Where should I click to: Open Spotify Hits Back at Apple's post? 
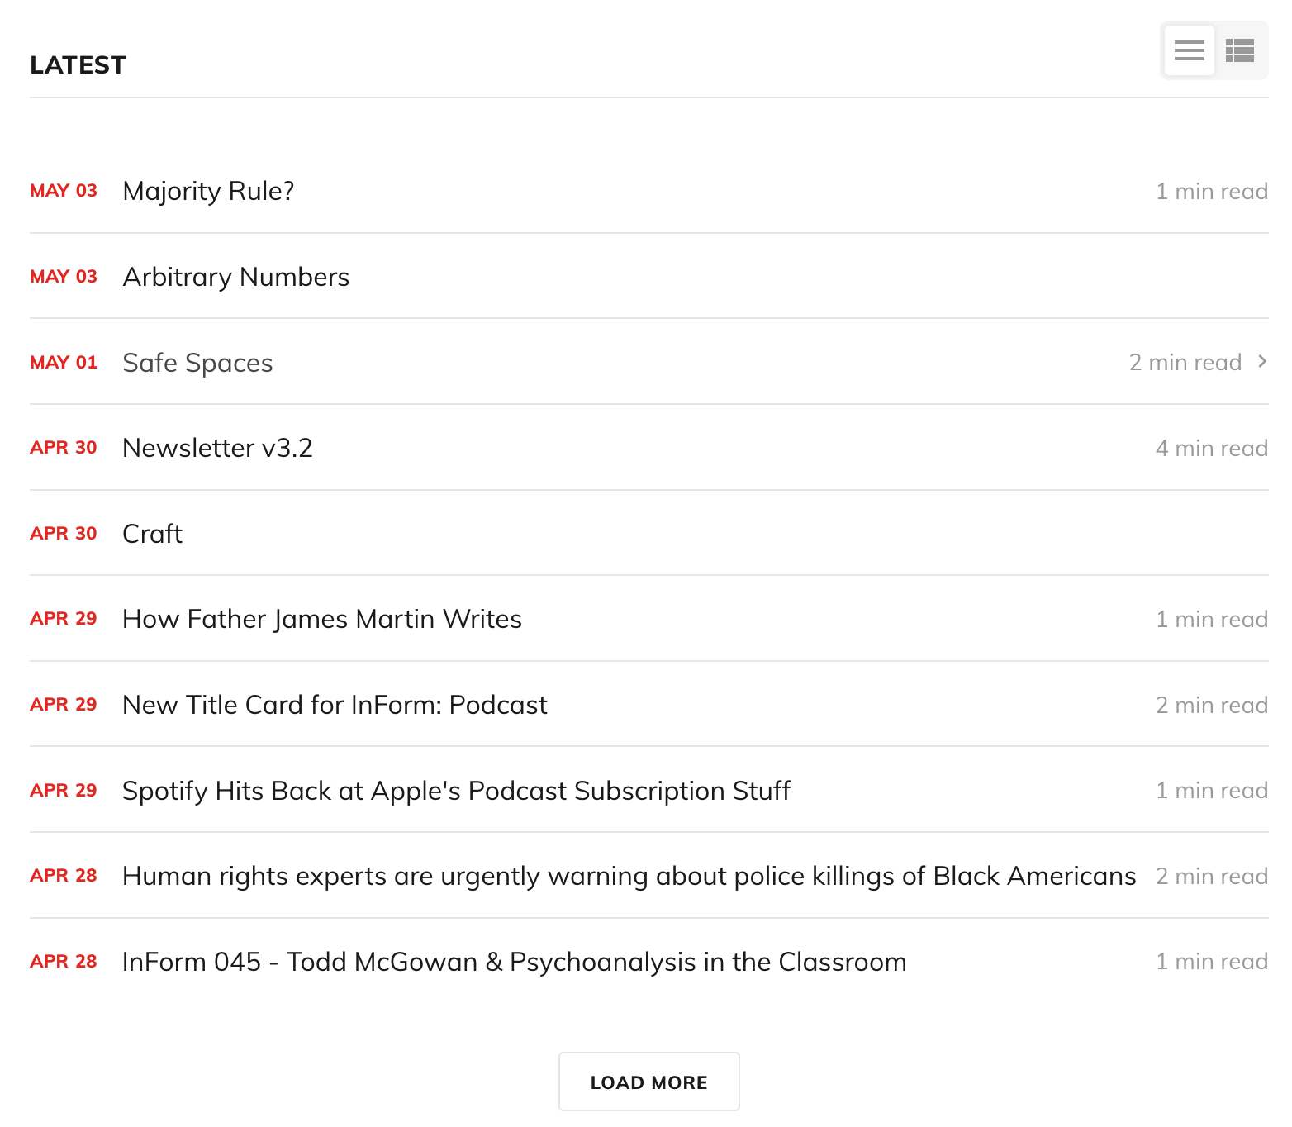(x=456, y=791)
